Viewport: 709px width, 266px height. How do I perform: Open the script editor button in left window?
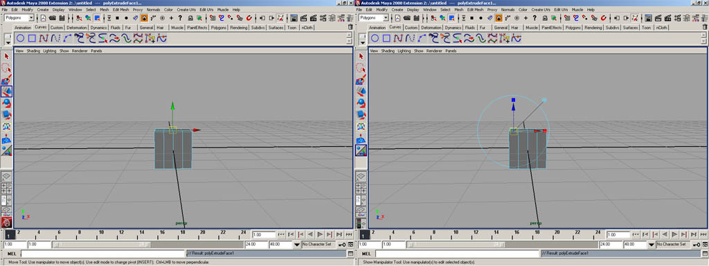[x=350, y=254]
